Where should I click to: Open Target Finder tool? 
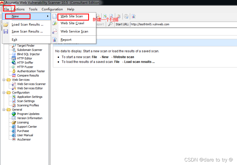tap(26, 46)
